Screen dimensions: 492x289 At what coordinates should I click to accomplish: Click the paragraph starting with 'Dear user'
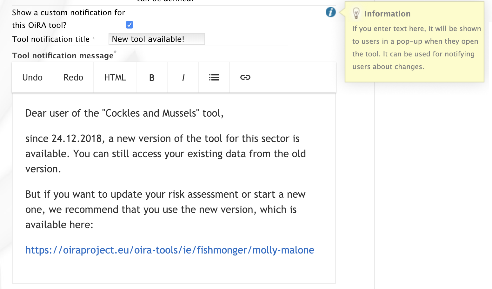[x=124, y=113]
